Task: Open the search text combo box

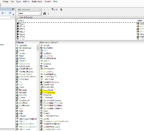Action: tap(30, 13)
